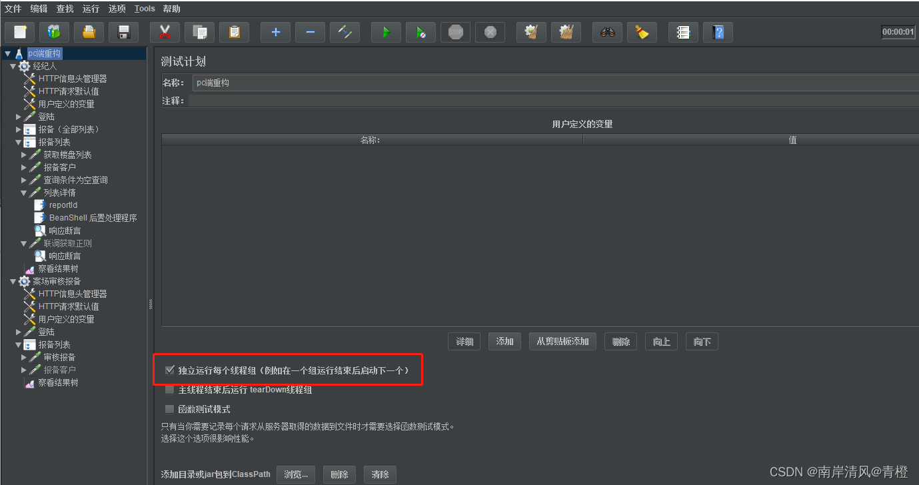This screenshot has width=919, height=485.
Task: Open the Tools menu
Action: (145, 9)
